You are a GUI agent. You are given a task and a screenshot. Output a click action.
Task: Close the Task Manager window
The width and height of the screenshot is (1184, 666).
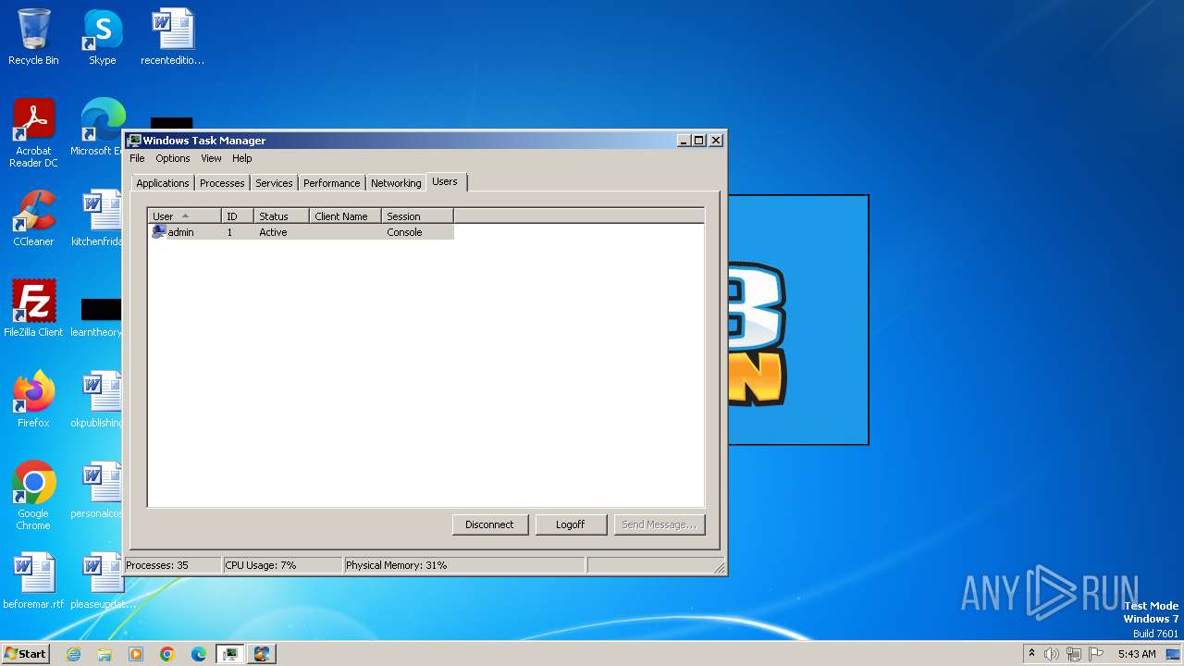716,141
